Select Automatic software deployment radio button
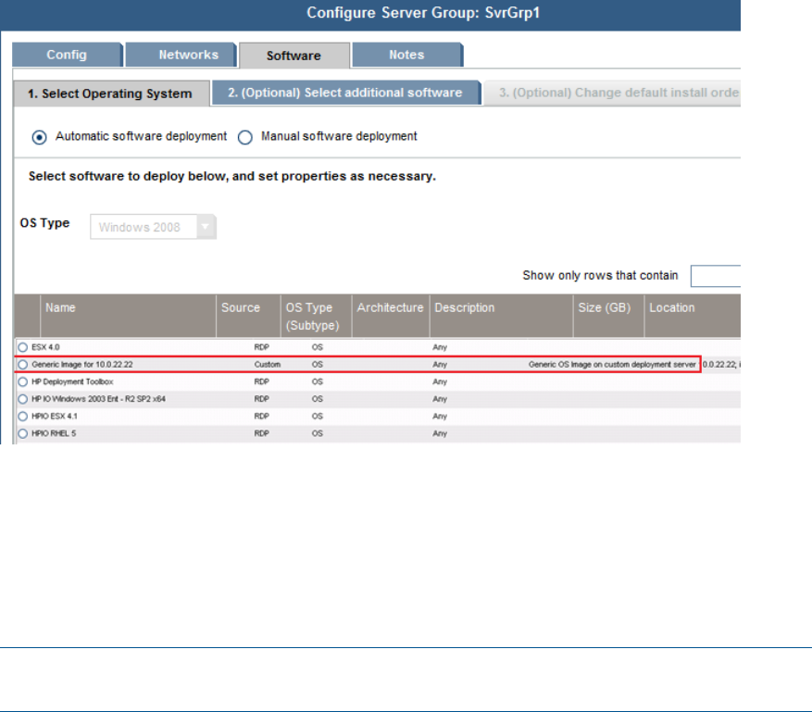812x712 pixels. click(40, 137)
